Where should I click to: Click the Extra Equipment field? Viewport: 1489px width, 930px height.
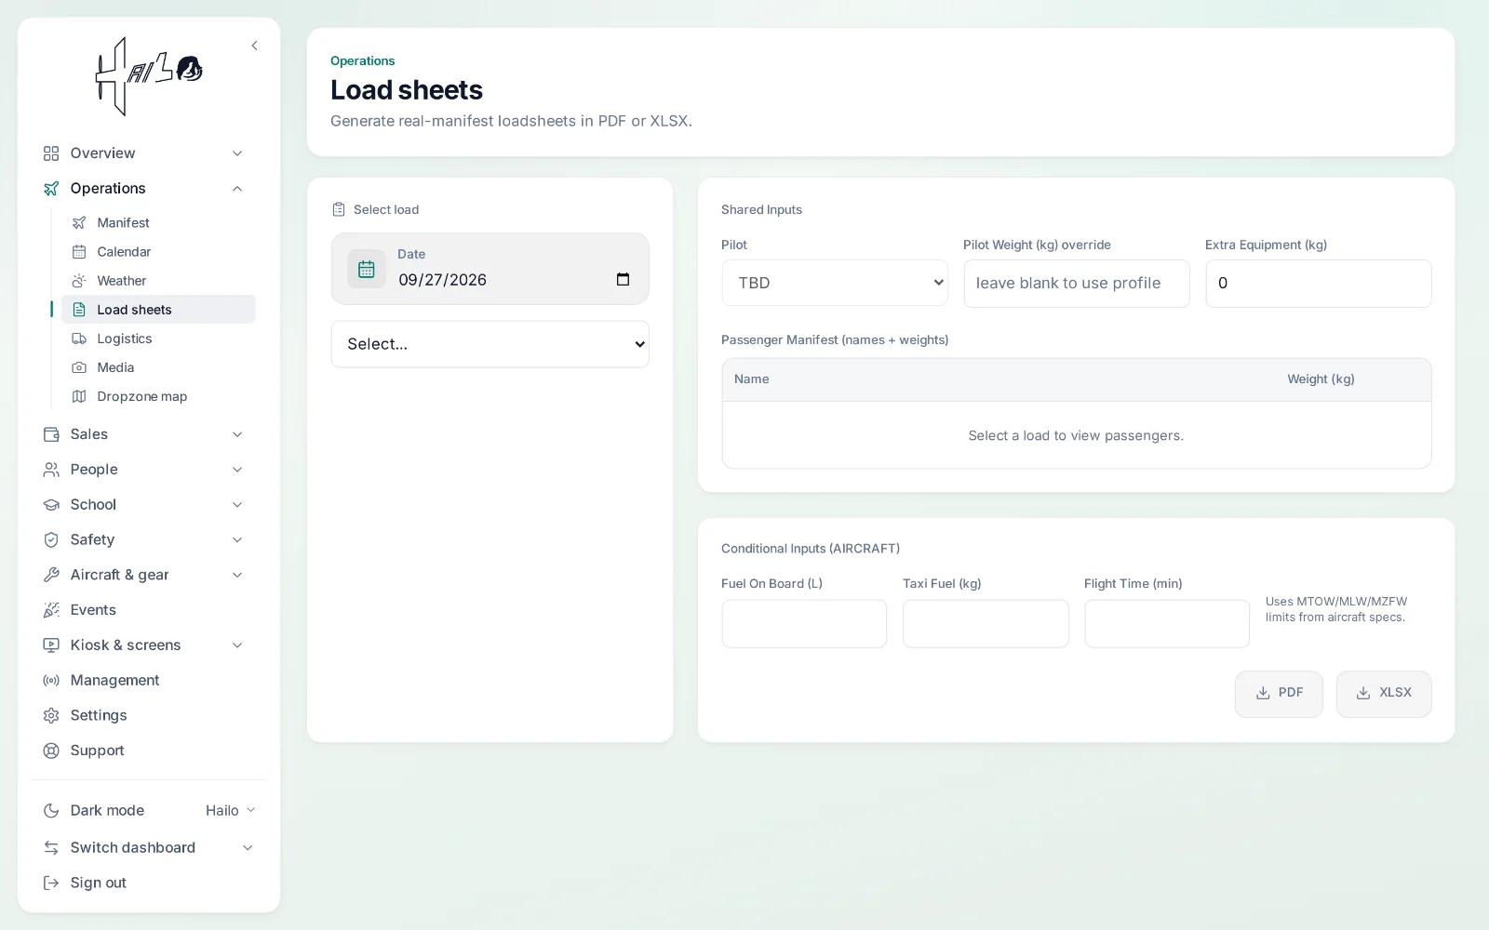tap(1319, 284)
